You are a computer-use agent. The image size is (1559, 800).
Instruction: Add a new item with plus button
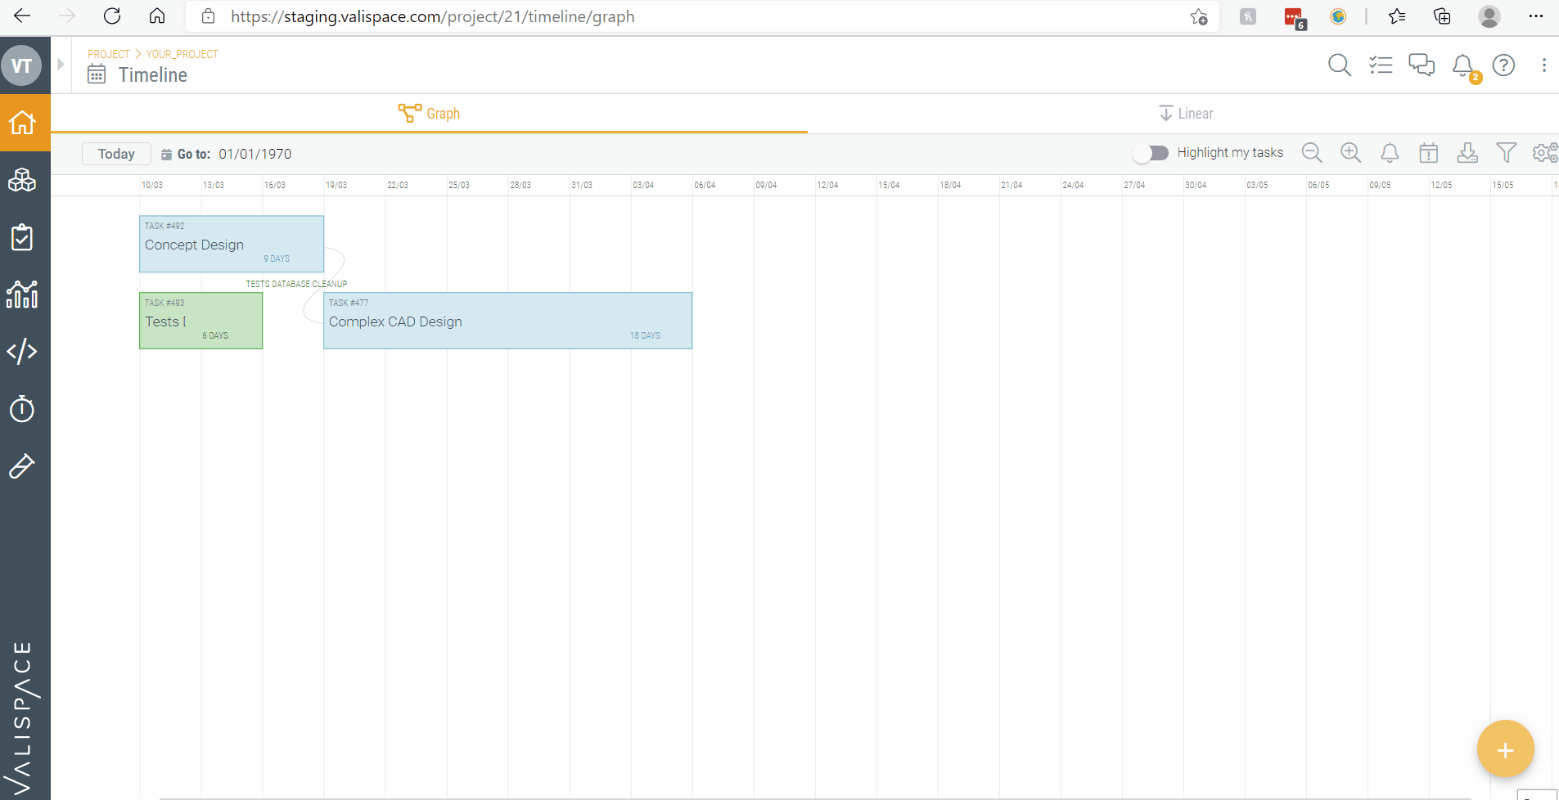point(1505,749)
